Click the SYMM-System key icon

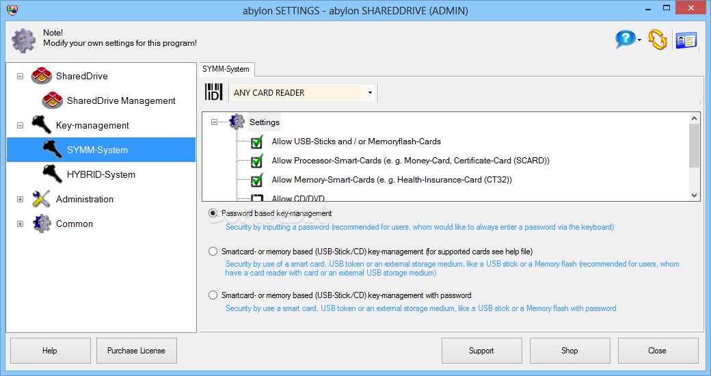coord(52,149)
